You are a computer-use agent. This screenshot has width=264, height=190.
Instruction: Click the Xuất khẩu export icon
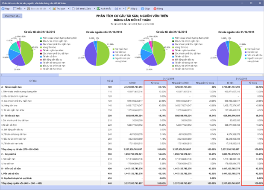pyautogui.click(x=98, y=8)
